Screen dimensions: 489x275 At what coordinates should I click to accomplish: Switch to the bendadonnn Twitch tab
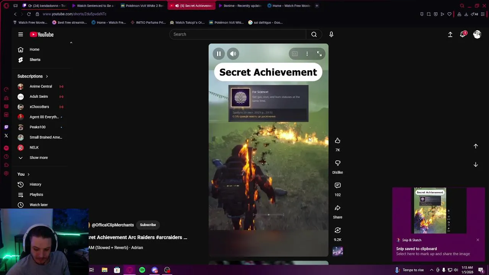[x=45, y=6]
